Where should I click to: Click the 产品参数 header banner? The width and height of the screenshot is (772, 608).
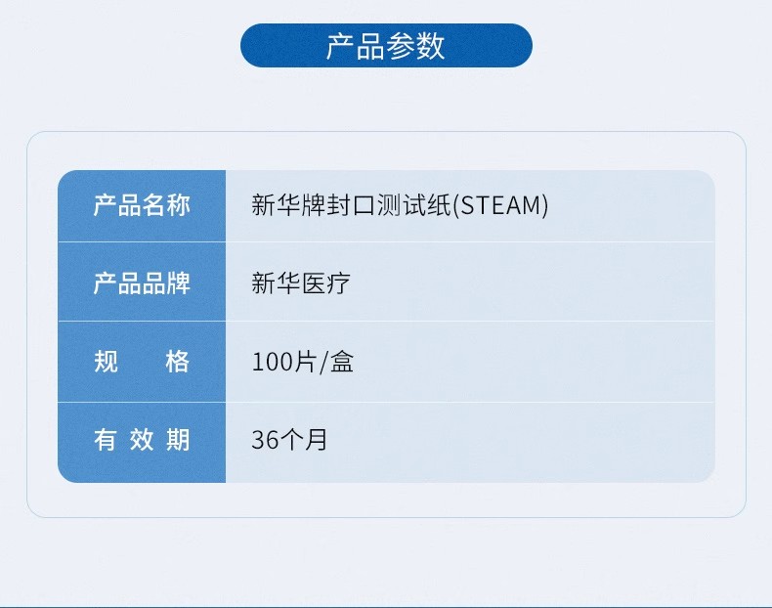coord(386,46)
